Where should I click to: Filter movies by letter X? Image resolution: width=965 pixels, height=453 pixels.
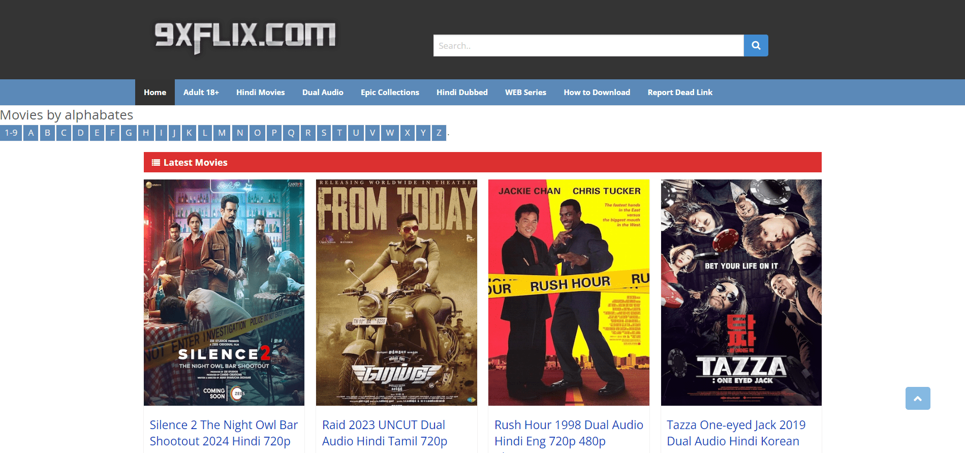click(407, 133)
